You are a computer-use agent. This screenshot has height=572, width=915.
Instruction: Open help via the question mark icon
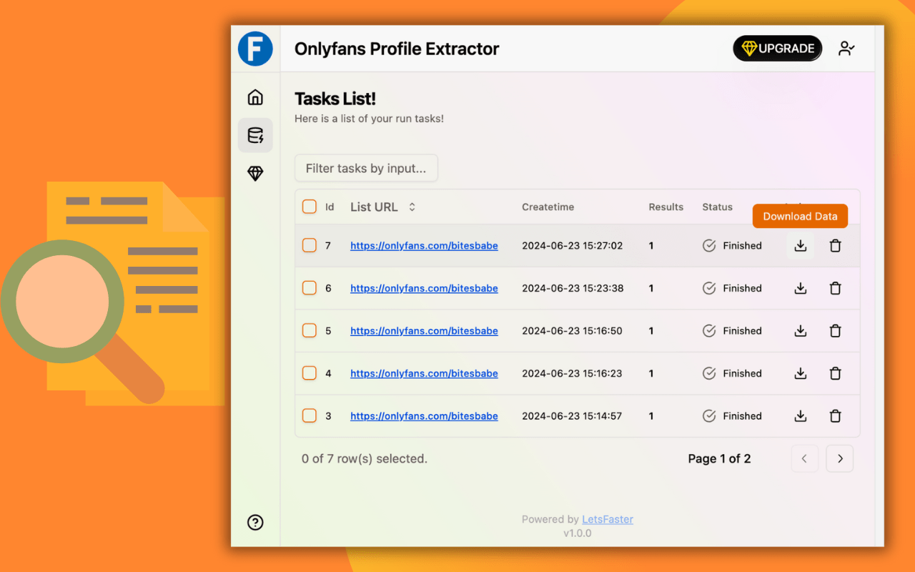click(255, 522)
